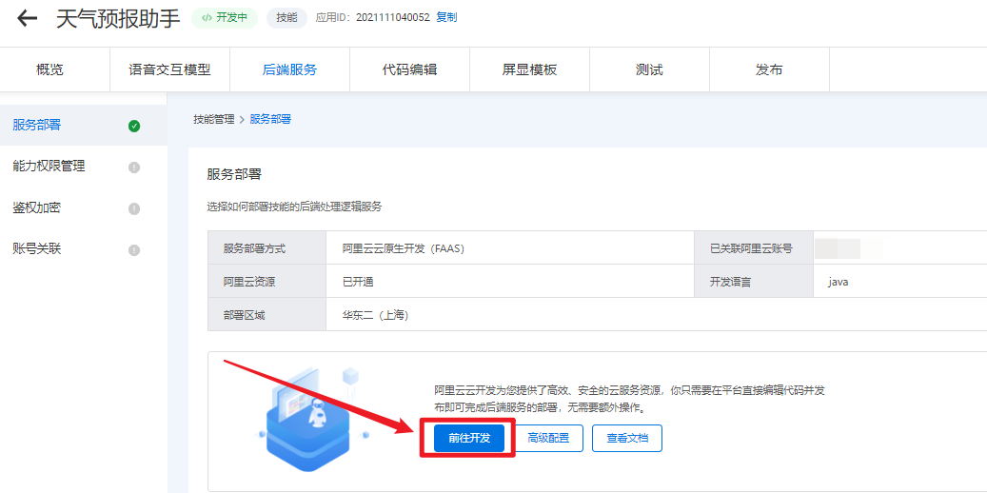
Task: Switch to the 发布 tab
Action: 769,69
